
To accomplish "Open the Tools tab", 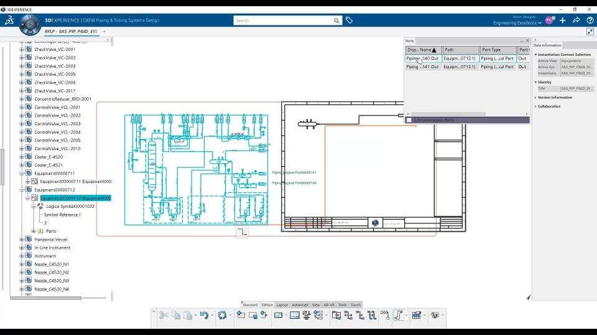I will (342, 305).
